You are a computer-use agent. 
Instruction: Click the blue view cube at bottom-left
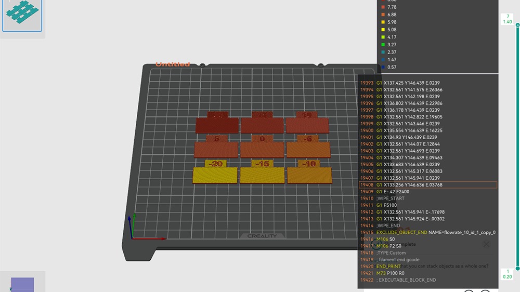pos(22,284)
